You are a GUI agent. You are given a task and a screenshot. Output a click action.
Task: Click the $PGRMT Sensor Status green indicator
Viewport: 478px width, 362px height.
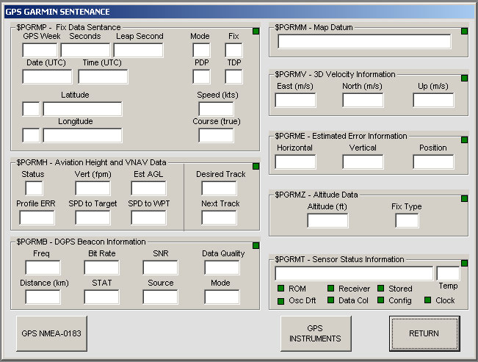464,263
